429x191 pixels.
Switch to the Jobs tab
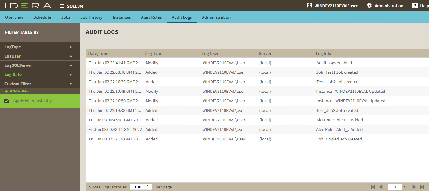click(x=66, y=17)
